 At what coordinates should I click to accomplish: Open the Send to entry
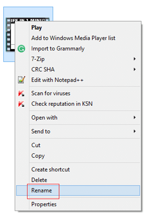pyautogui.click(x=78, y=131)
